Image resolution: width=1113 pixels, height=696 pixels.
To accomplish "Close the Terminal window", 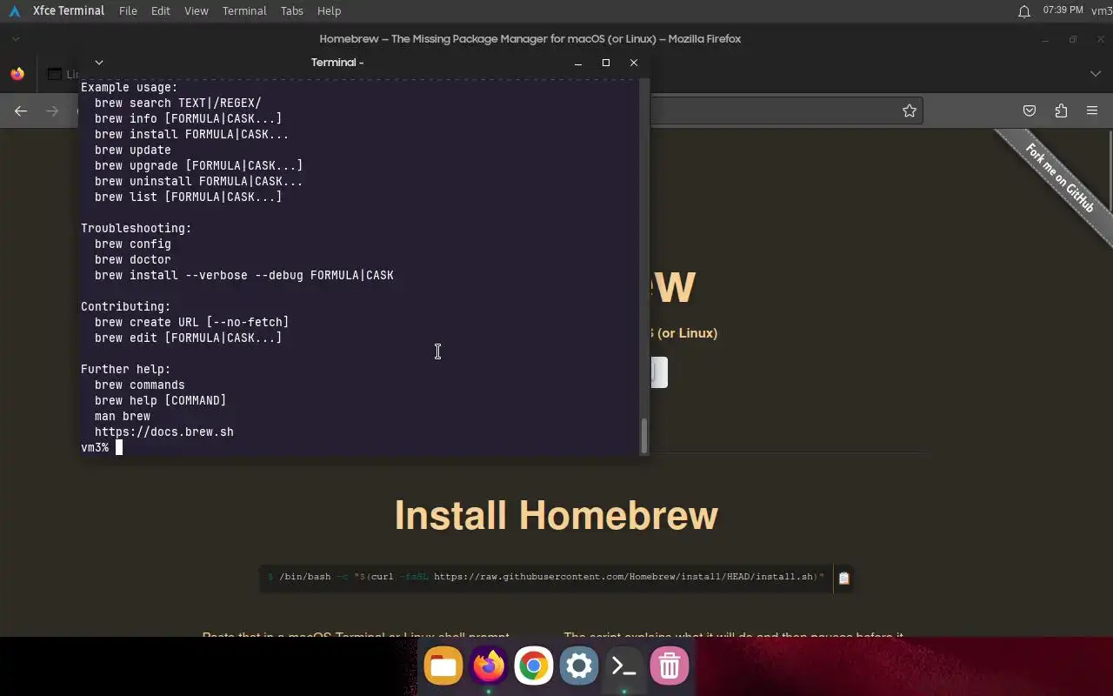I will (x=634, y=63).
